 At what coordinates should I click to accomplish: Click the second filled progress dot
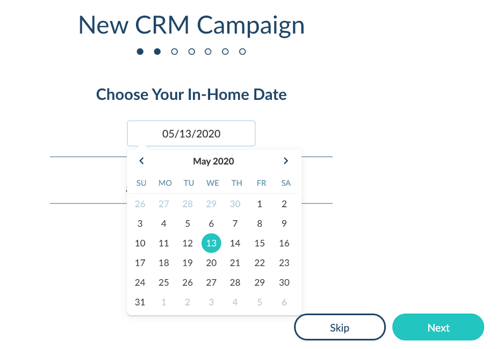[x=157, y=52]
